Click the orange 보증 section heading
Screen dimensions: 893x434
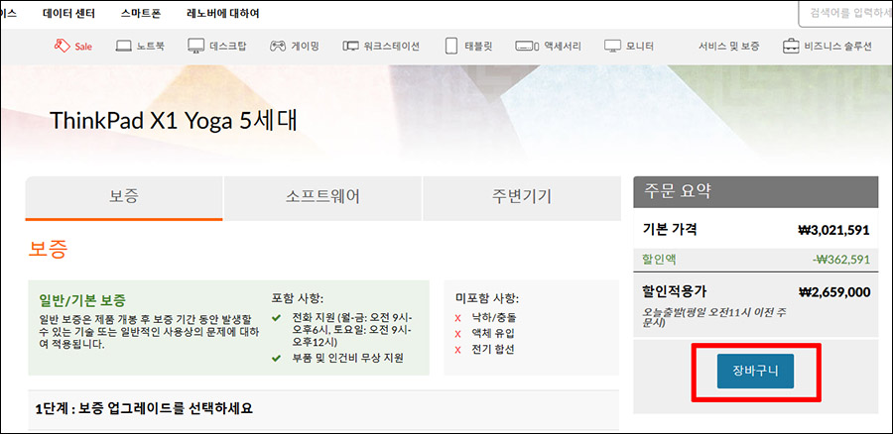tap(48, 250)
